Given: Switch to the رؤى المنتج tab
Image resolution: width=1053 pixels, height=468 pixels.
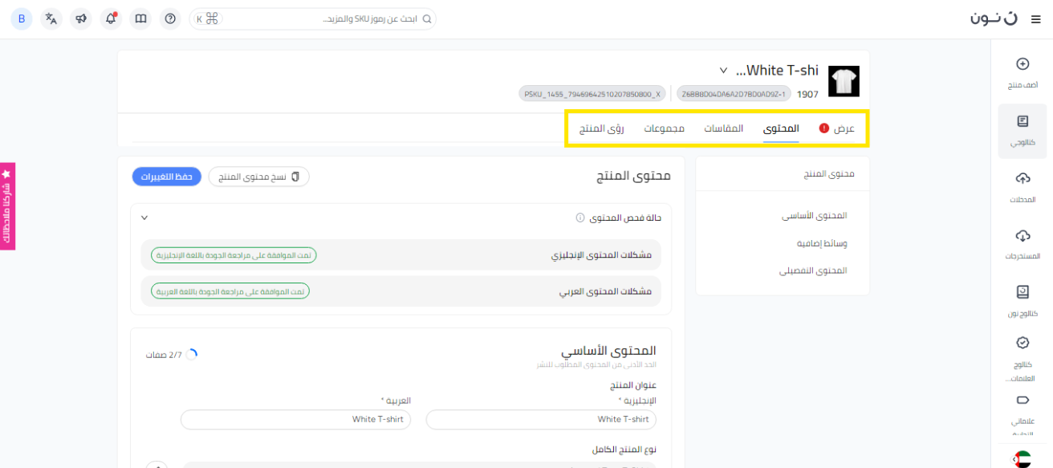Looking at the screenshot, I should [x=601, y=128].
